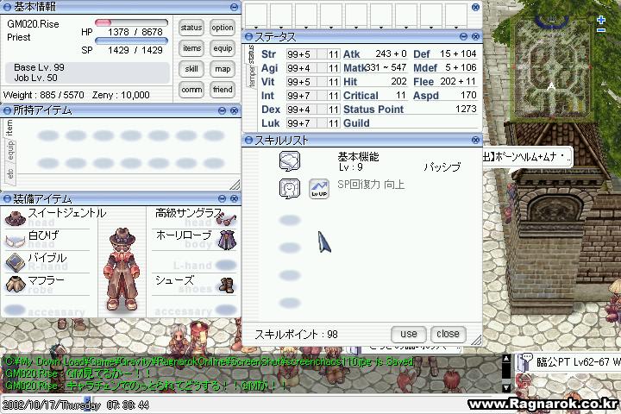Click the use button in skill list
The image size is (621, 414).
pyautogui.click(x=408, y=334)
